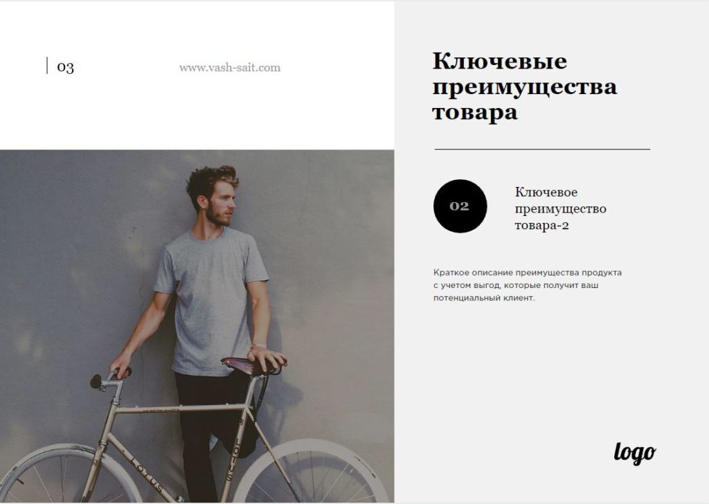Image resolution: width=709 pixels, height=504 pixels.
Task: Select the paragraph starting Краткое описание преимущества
Action: (x=527, y=285)
